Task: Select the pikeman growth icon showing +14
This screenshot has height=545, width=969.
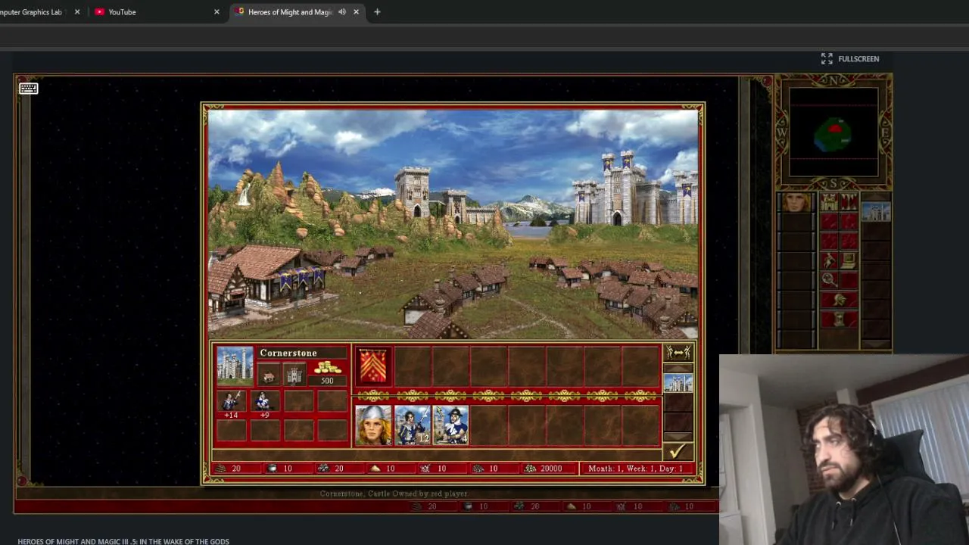Action: click(x=231, y=400)
